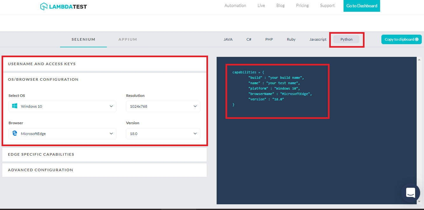The width and height of the screenshot is (424, 210).
Task: Choose the Java language tab
Action: [228, 39]
